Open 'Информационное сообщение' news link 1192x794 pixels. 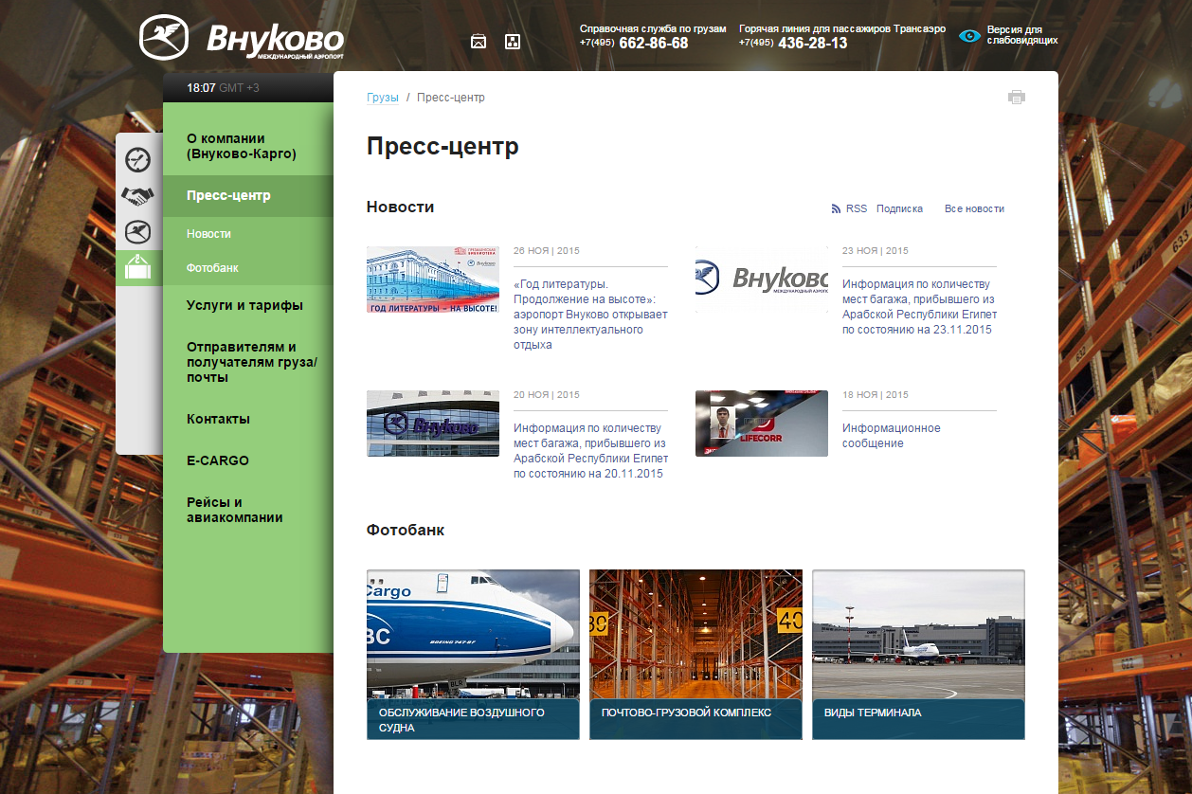892,436
